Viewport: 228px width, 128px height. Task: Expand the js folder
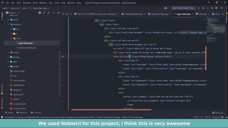click(11, 34)
